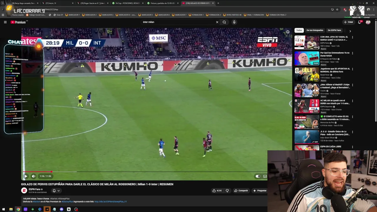Share the video using Compartir
377x212 pixels.
pyautogui.click(x=241, y=191)
